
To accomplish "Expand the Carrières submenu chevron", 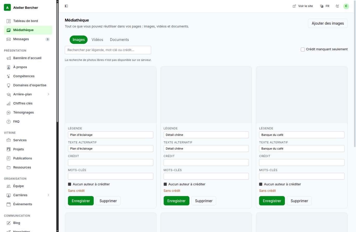I will 48,195.
